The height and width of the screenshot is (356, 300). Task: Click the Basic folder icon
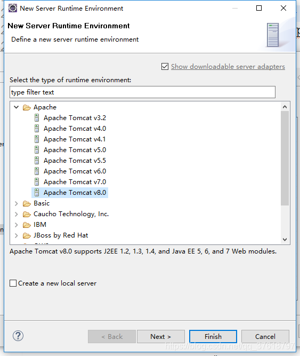[x=27, y=203]
